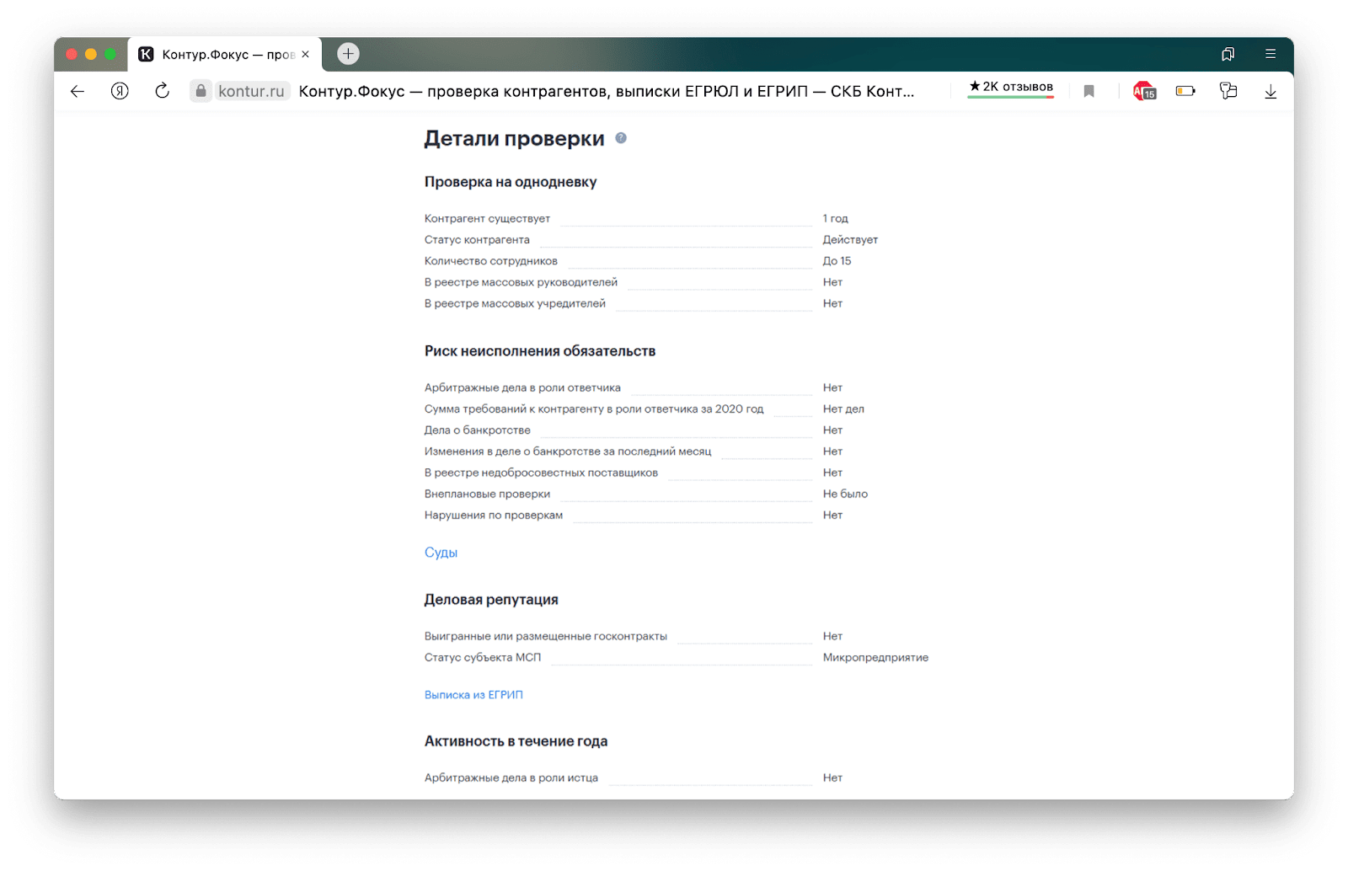The width and height of the screenshot is (1348, 871).
Task: Click the kontur.ru domain in address bar
Action: point(251,91)
